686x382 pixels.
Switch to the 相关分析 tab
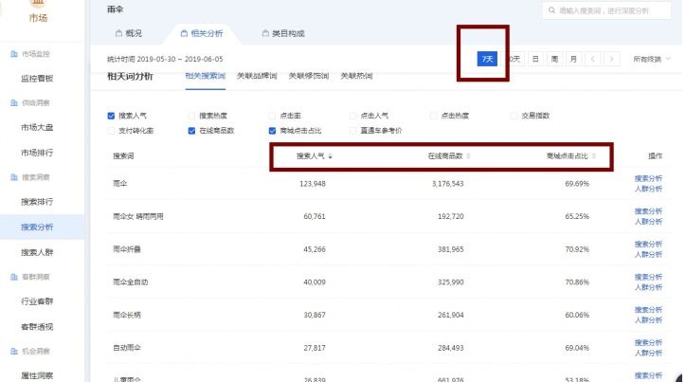[202, 33]
